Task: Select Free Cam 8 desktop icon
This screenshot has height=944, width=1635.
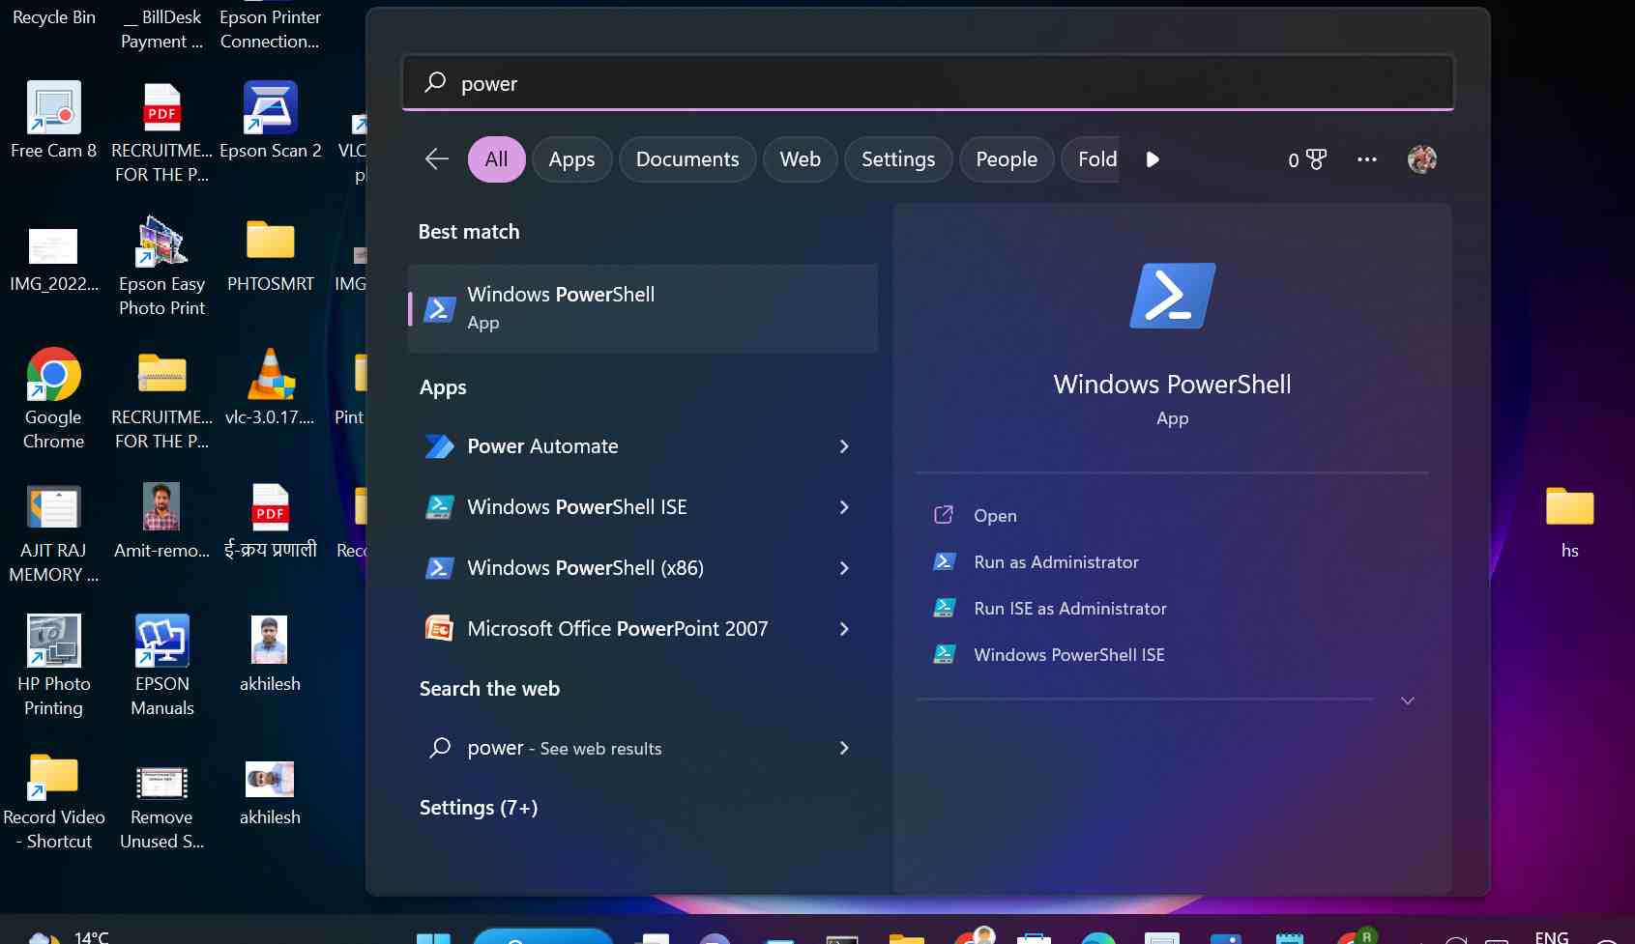Action: pos(53,120)
